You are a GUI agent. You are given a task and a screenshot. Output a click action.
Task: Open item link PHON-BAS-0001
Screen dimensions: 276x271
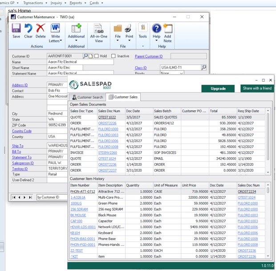coord(82,239)
